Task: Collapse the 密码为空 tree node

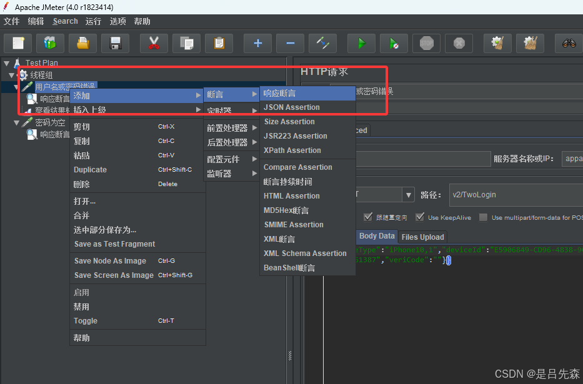Action: click(16, 122)
